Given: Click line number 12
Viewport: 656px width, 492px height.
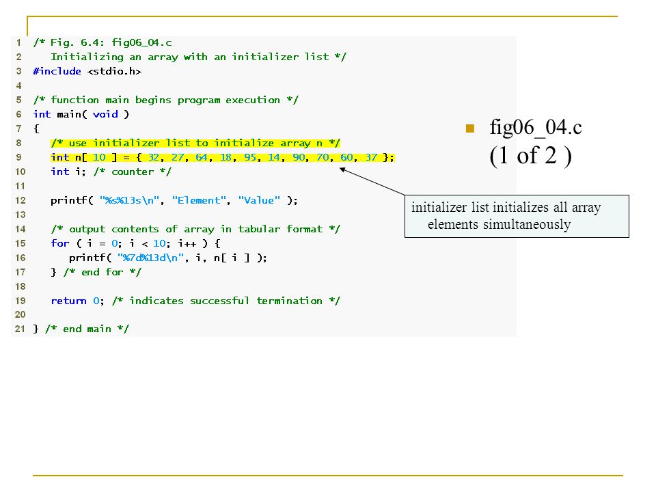Looking at the screenshot, I should [20, 200].
